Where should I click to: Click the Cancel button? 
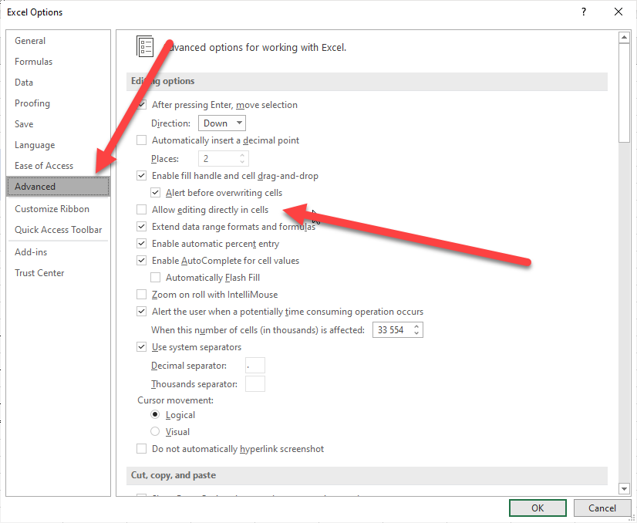pyautogui.click(x=602, y=508)
